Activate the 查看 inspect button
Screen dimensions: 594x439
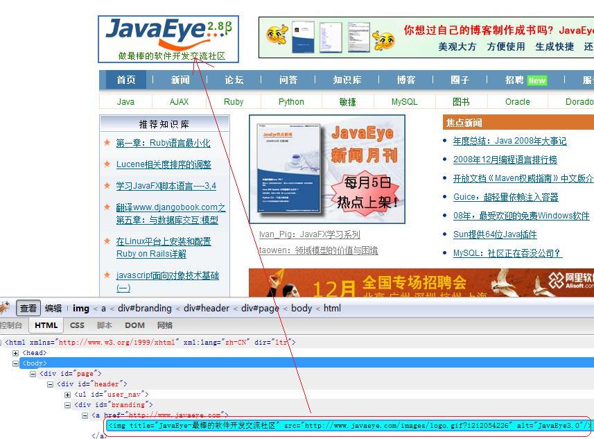(x=28, y=308)
